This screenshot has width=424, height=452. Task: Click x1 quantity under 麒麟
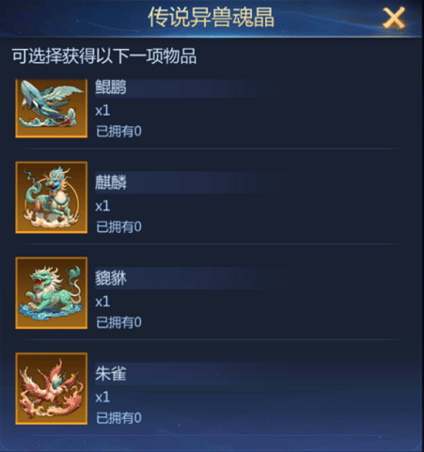click(x=102, y=206)
